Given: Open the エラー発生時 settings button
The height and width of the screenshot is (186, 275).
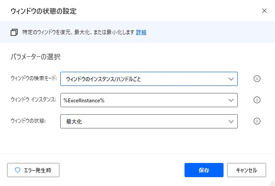Looking at the screenshot, I should tap(33, 170).
